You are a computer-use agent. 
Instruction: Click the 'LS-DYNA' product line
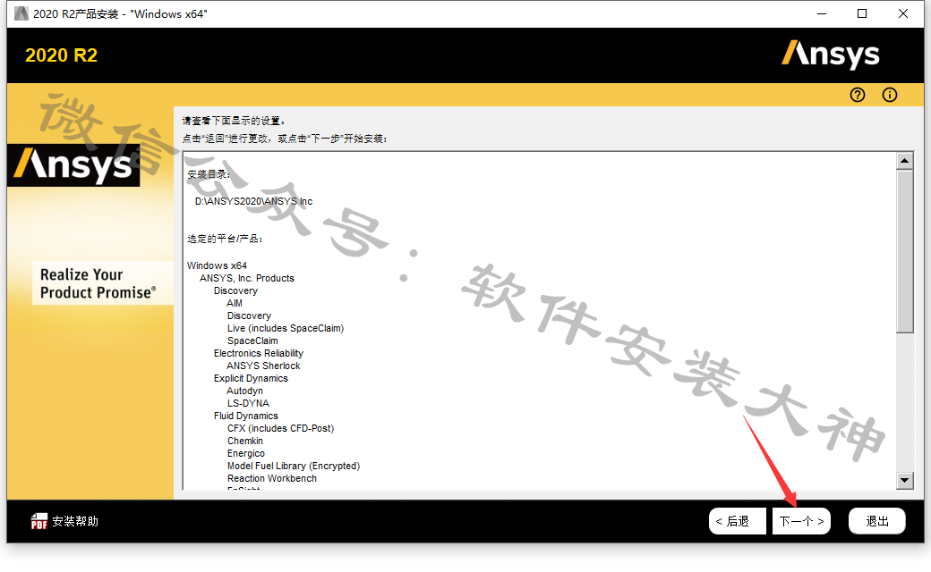[x=248, y=403]
